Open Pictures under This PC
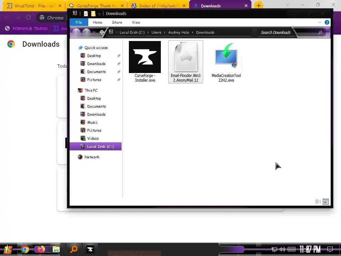 [x=94, y=130]
